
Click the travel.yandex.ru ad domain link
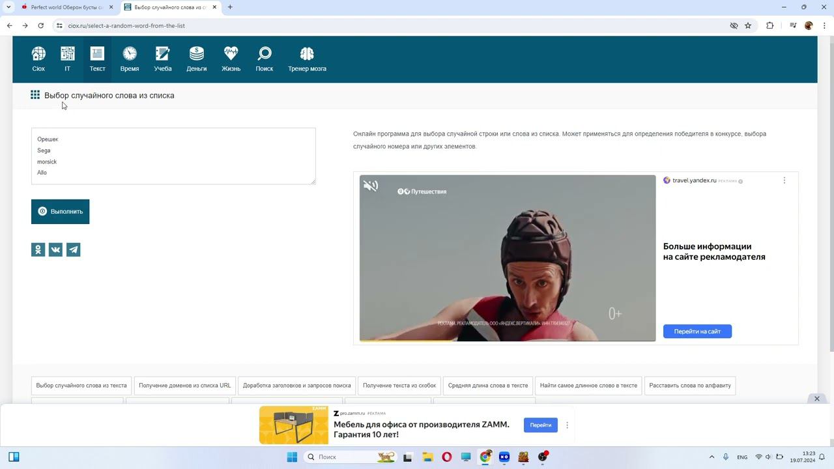[695, 180]
